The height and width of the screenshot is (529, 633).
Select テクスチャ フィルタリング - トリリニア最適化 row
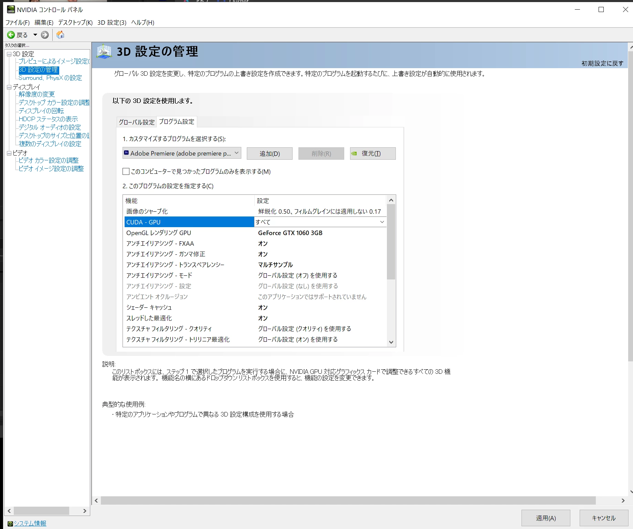(x=255, y=339)
